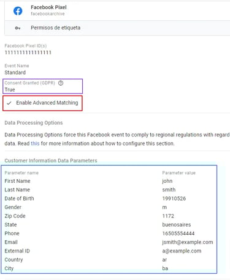Select the value smith

[x=169, y=190]
